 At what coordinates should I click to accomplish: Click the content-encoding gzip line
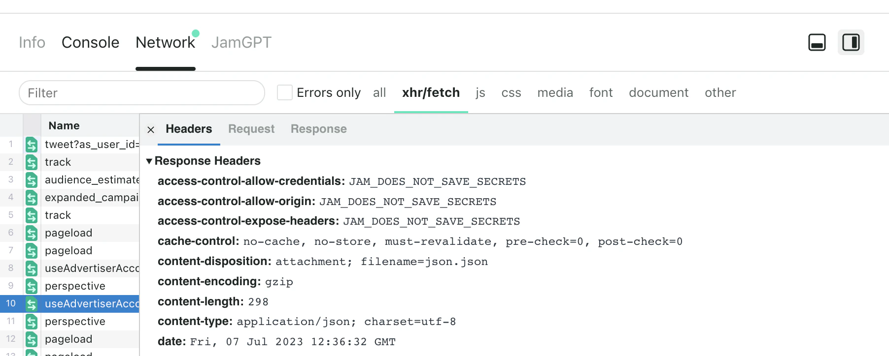225,282
